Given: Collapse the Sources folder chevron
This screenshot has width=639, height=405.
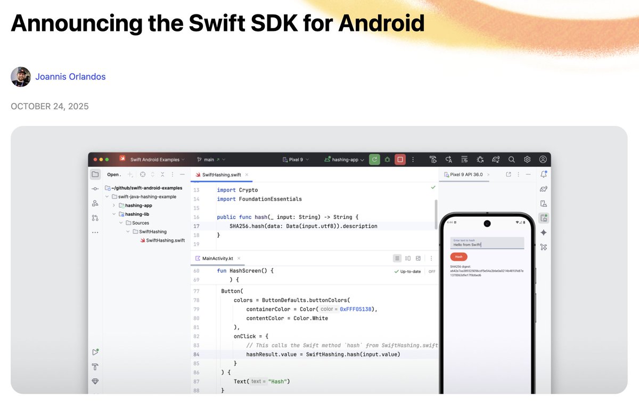Looking at the screenshot, I should click(x=121, y=223).
